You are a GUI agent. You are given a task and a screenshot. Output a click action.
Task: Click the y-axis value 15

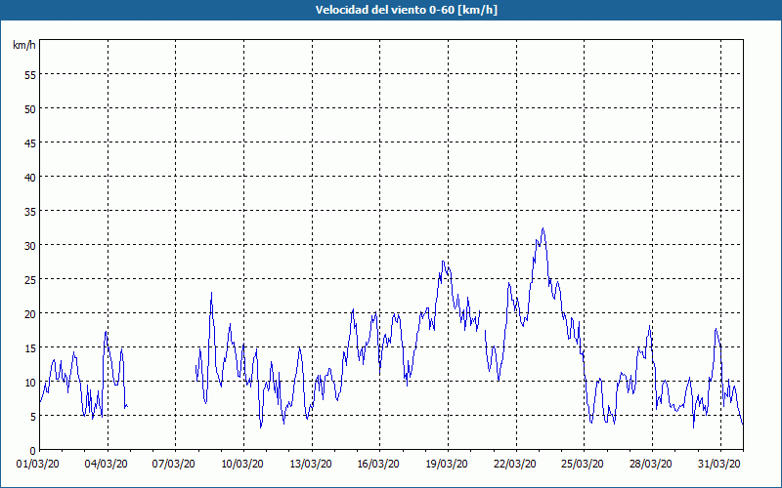(x=30, y=347)
